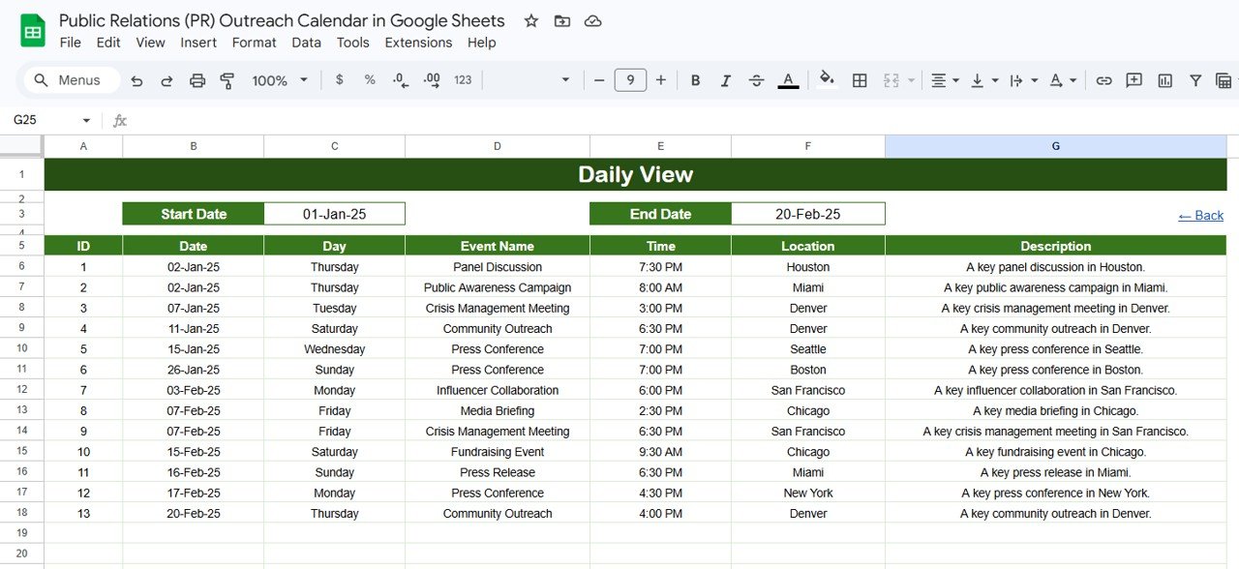The height and width of the screenshot is (569, 1239).
Task: Create a filter with the Filter icon
Action: [1195, 80]
